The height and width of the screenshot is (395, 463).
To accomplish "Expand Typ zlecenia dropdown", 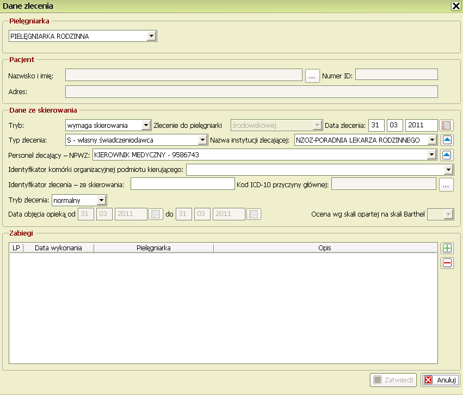I will 202,140.
